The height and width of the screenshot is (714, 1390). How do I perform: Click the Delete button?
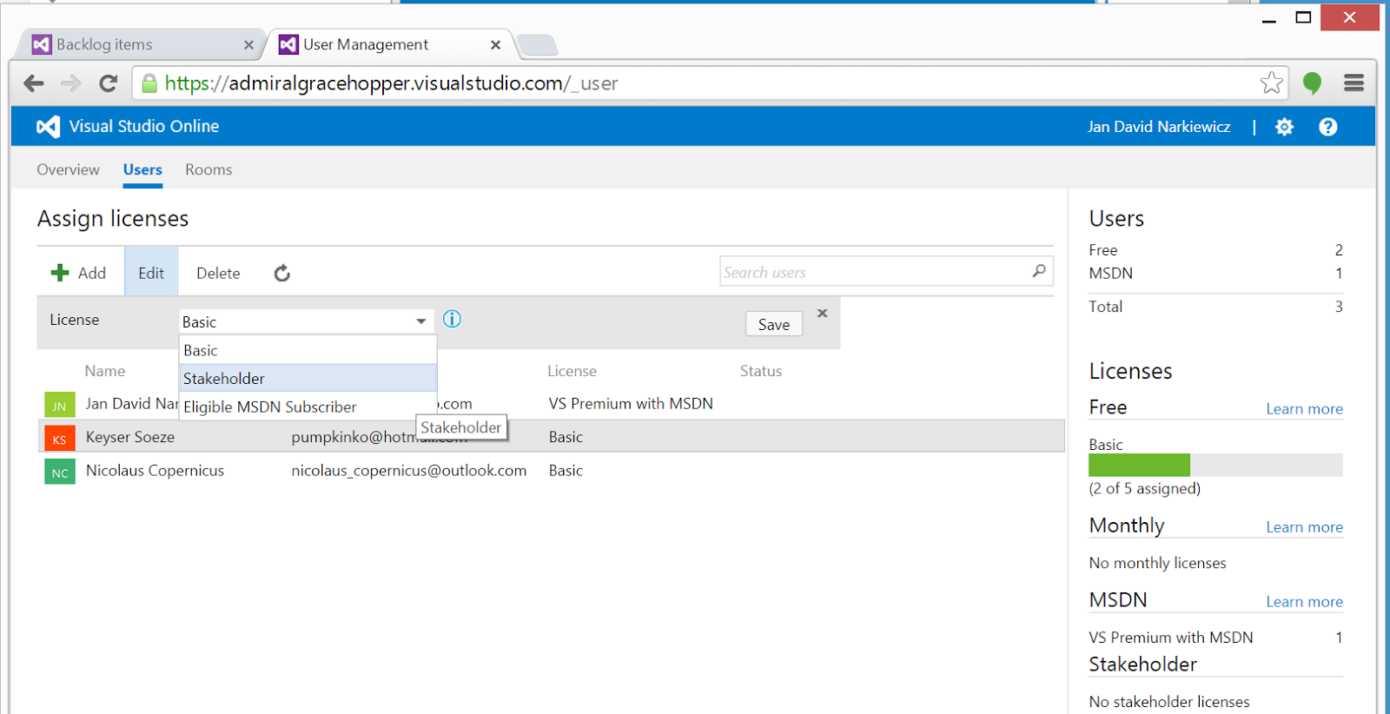(x=218, y=273)
